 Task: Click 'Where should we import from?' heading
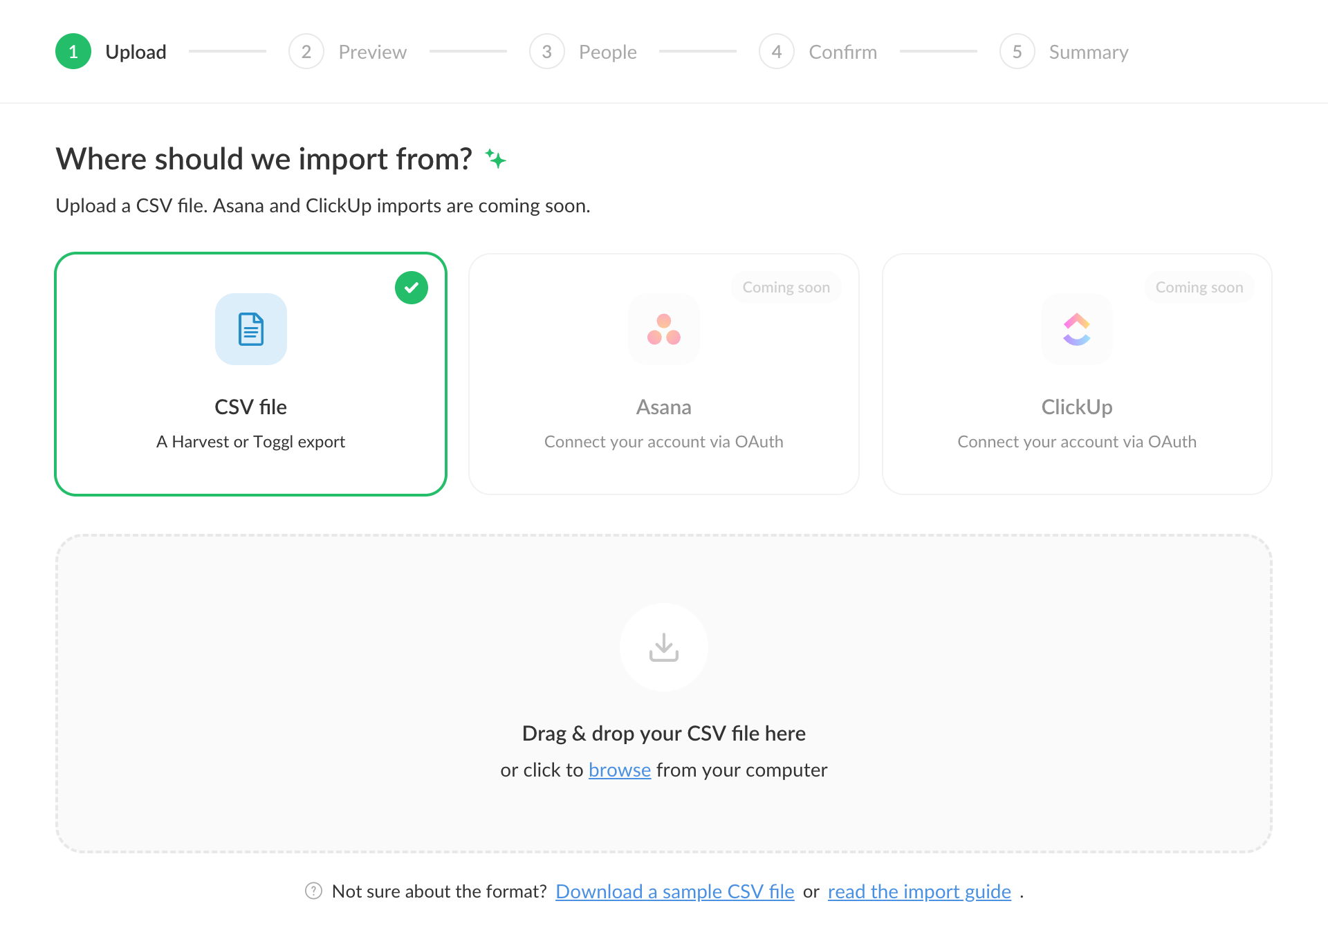tap(264, 159)
